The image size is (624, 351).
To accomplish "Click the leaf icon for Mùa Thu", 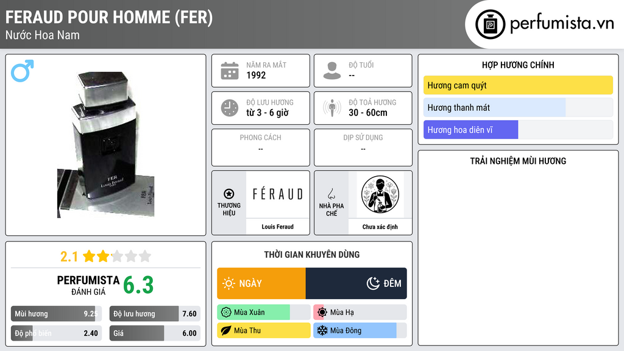I will 225,330.
